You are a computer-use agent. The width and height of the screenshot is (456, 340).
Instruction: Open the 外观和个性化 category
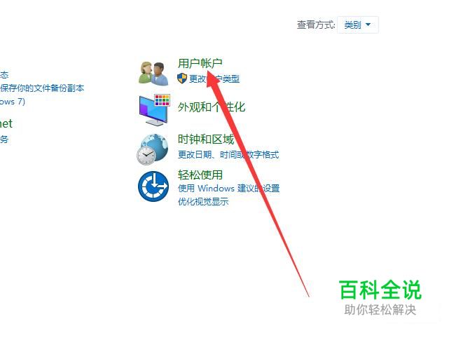tap(212, 107)
